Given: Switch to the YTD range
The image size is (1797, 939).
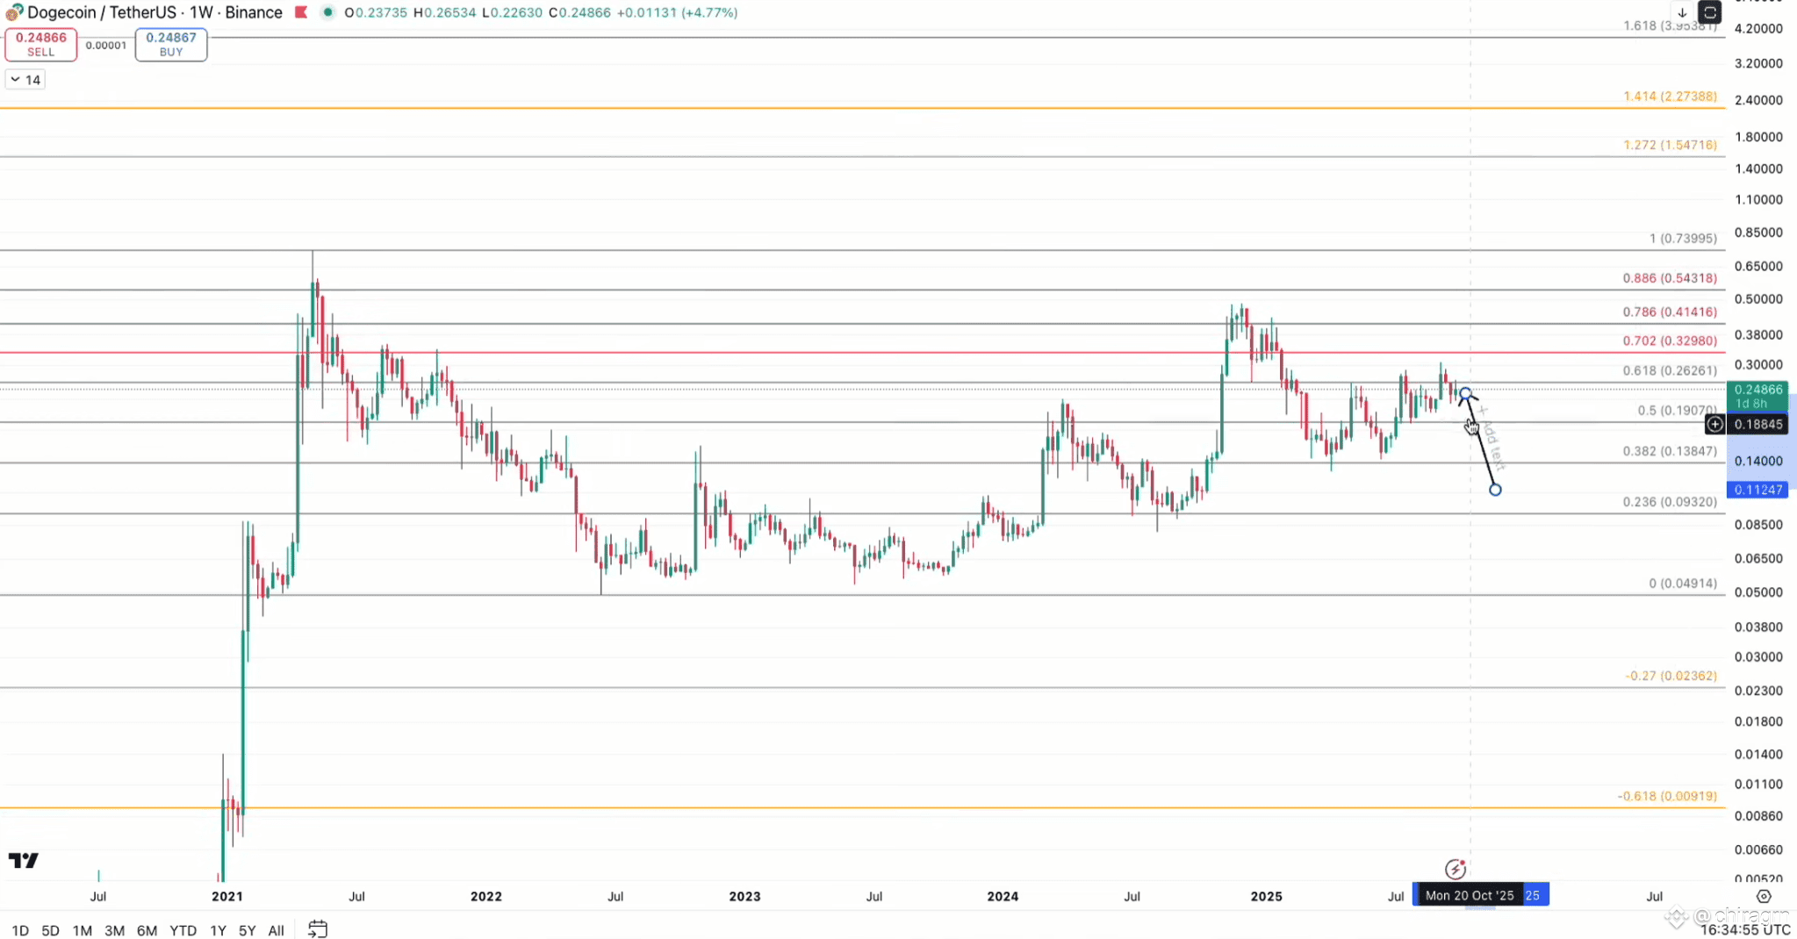Looking at the screenshot, I should [183, 930].
